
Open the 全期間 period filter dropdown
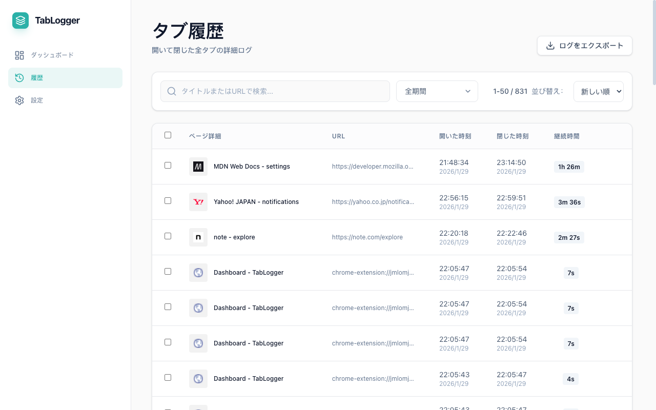tap(437, 91)
